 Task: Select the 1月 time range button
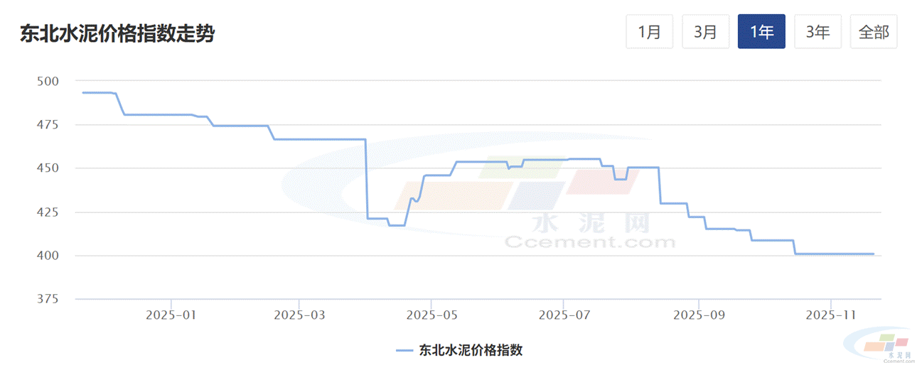649,32
